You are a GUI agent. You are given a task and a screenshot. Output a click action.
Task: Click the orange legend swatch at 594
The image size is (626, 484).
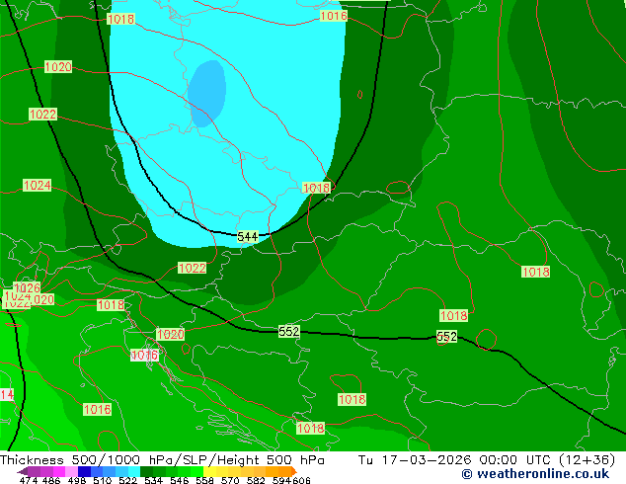click(x=284, y=471)
